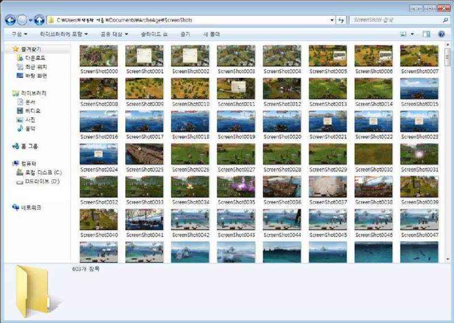Viewport: 454px width, 323px height.
Task: Expand the address bar history dropdown
Action: [332, 20]
